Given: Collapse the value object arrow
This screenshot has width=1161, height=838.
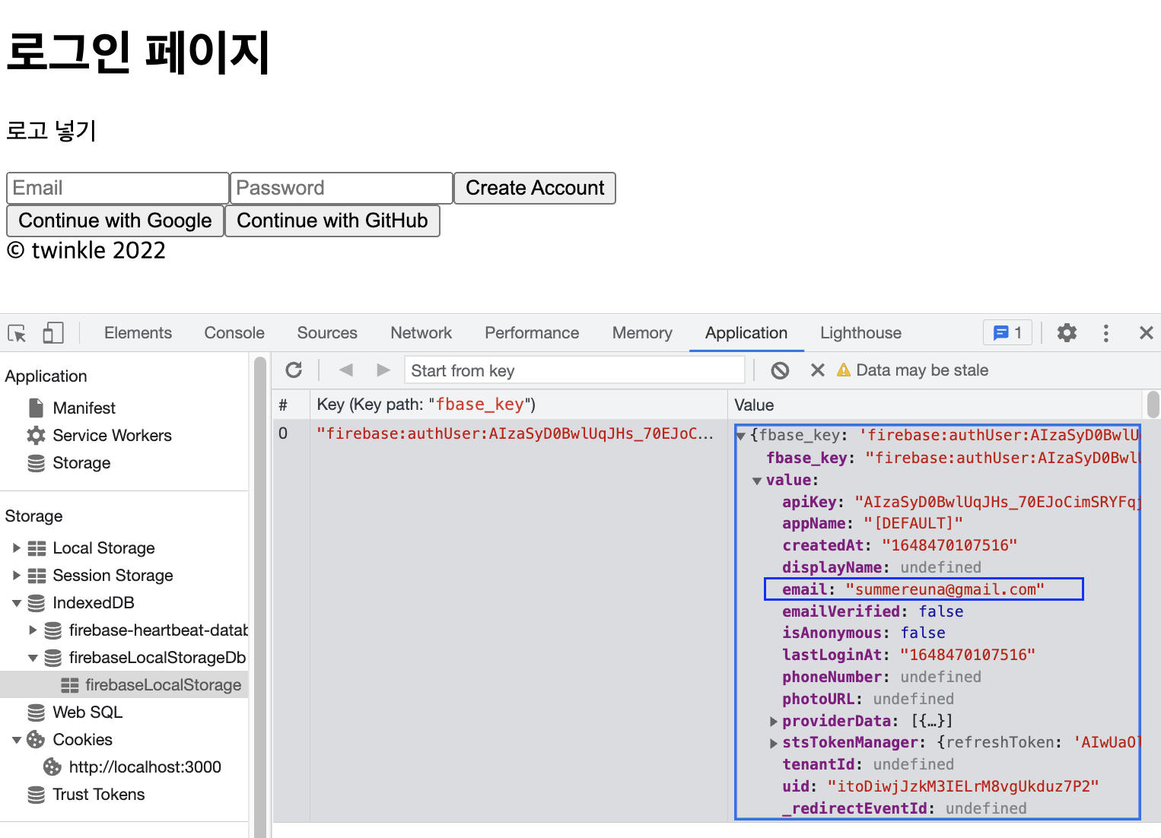Looking at the screenshot, I should [x=757, y=481].
